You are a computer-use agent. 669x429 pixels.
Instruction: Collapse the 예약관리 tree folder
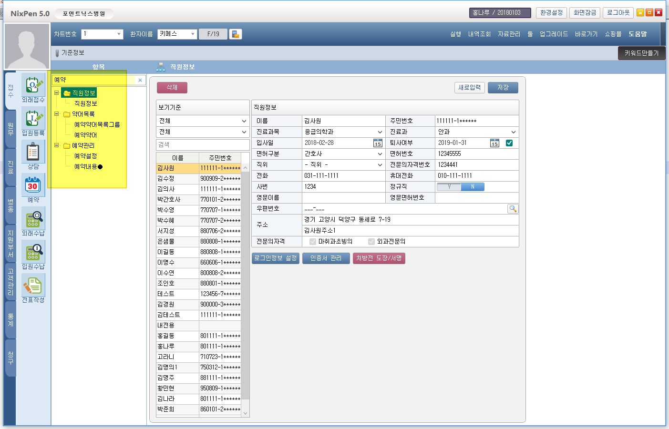pyautogui.click(x=57, y=145)
